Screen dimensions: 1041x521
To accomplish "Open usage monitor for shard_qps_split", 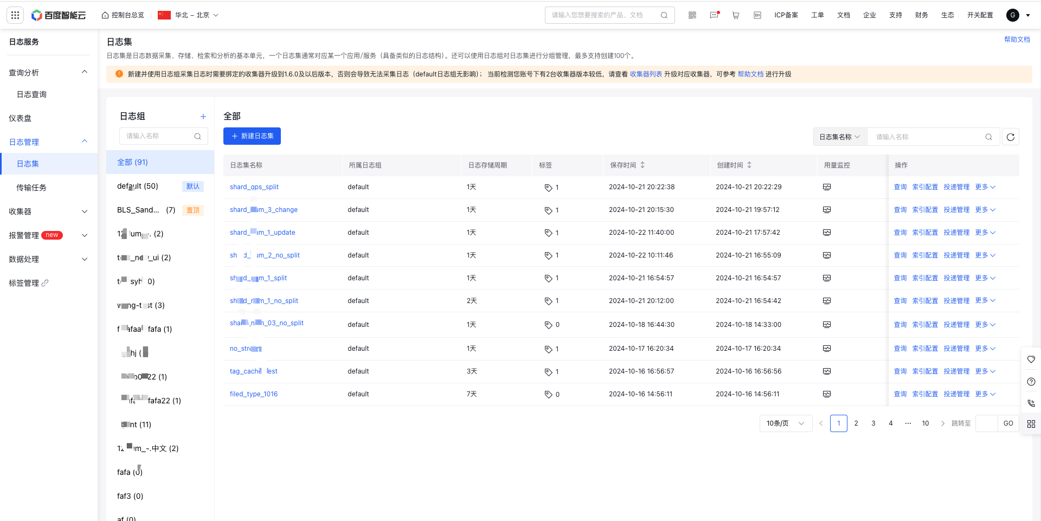I will pyautogui.click(x=827, y=187).
